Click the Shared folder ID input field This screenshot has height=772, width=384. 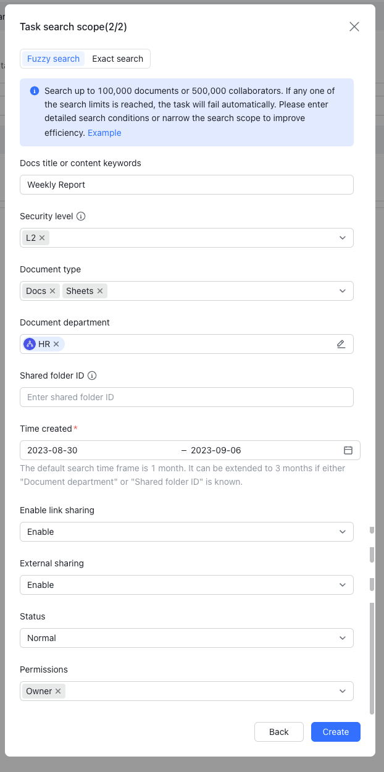[x=186, y=397]
